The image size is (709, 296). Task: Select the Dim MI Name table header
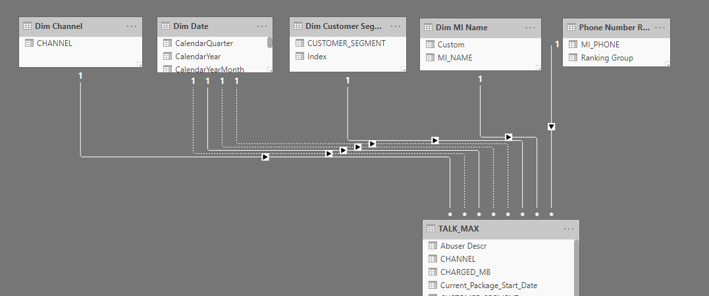480,28
